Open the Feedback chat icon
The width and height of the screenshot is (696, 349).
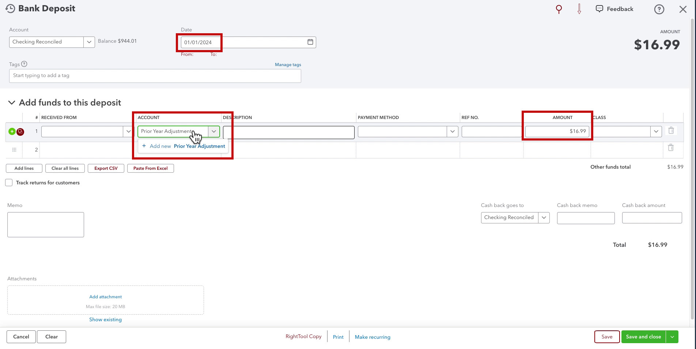coord(599,9)
